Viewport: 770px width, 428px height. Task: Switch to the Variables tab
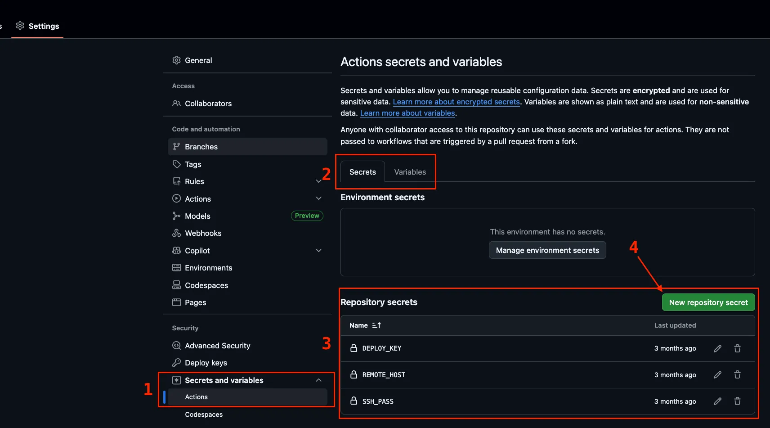coord(410,172)
